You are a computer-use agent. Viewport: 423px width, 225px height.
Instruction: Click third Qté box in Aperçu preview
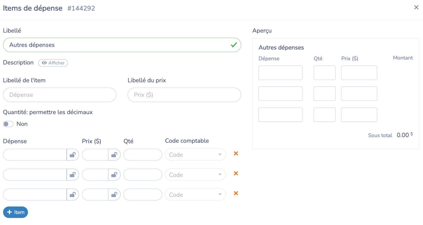[324, 115]
